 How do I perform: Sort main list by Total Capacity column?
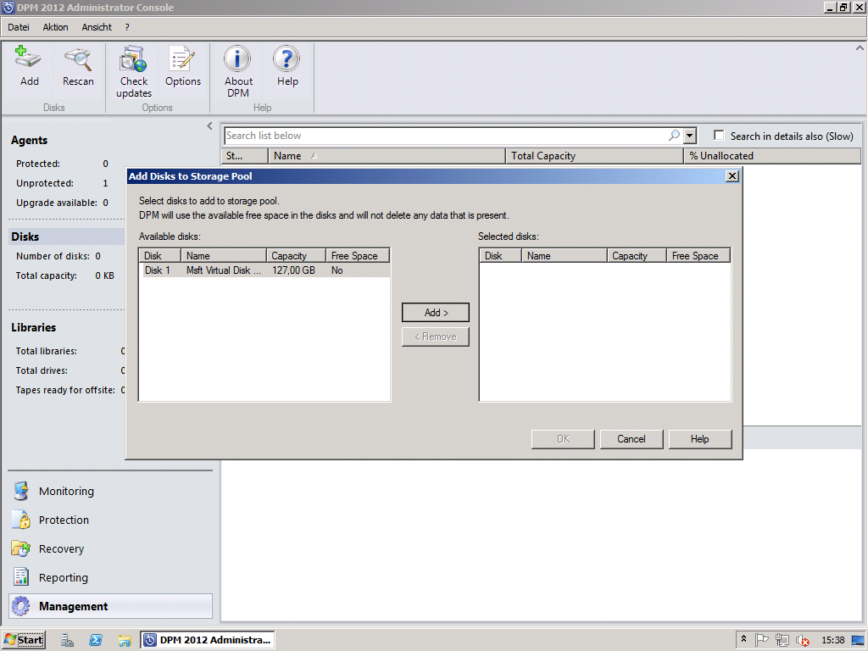point(594,156)
